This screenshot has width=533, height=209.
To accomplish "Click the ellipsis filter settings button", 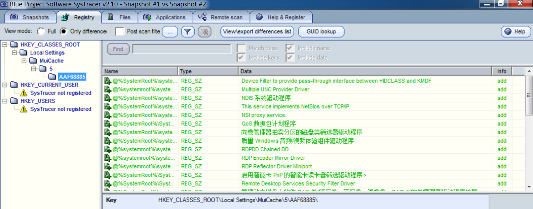I will 170,32.
